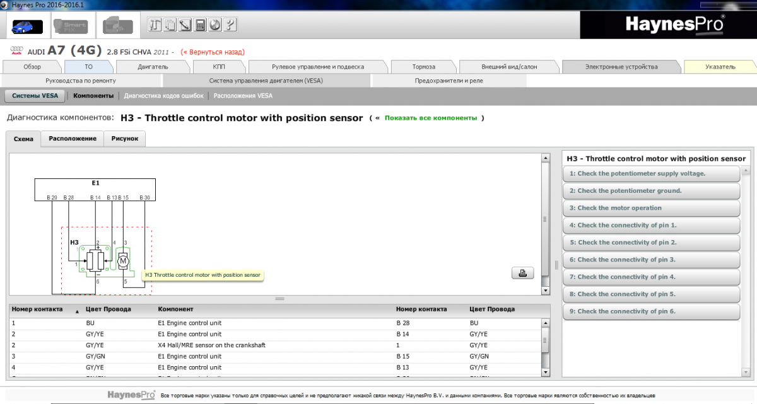Viewport: 757px width, 404px height.
Task: Switch to the Схема tab
Action: pos(24,139)
